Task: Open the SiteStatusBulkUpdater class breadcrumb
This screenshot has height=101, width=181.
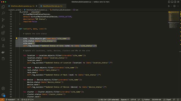Action: 60,10
